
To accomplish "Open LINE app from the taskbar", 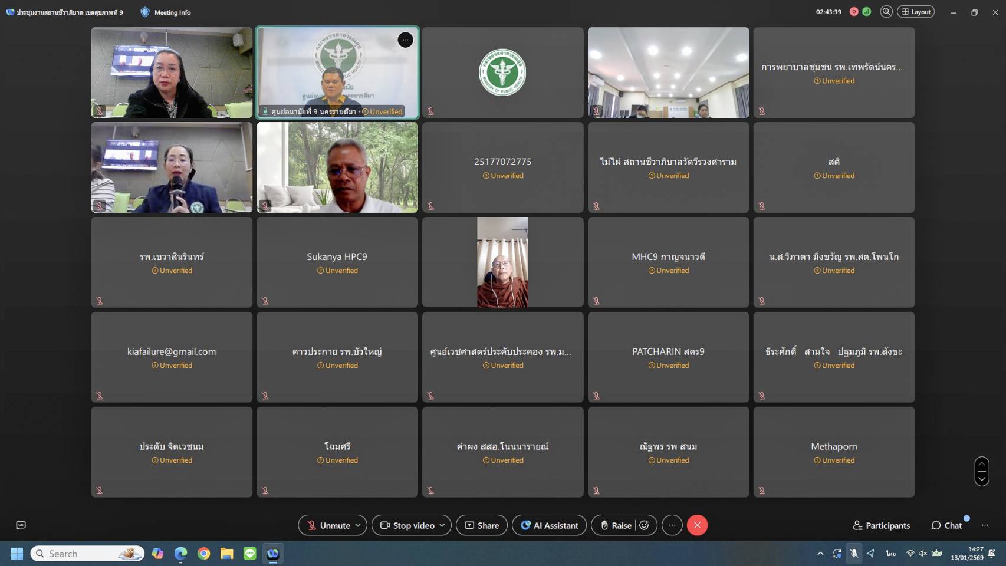I will coord(250,554).
